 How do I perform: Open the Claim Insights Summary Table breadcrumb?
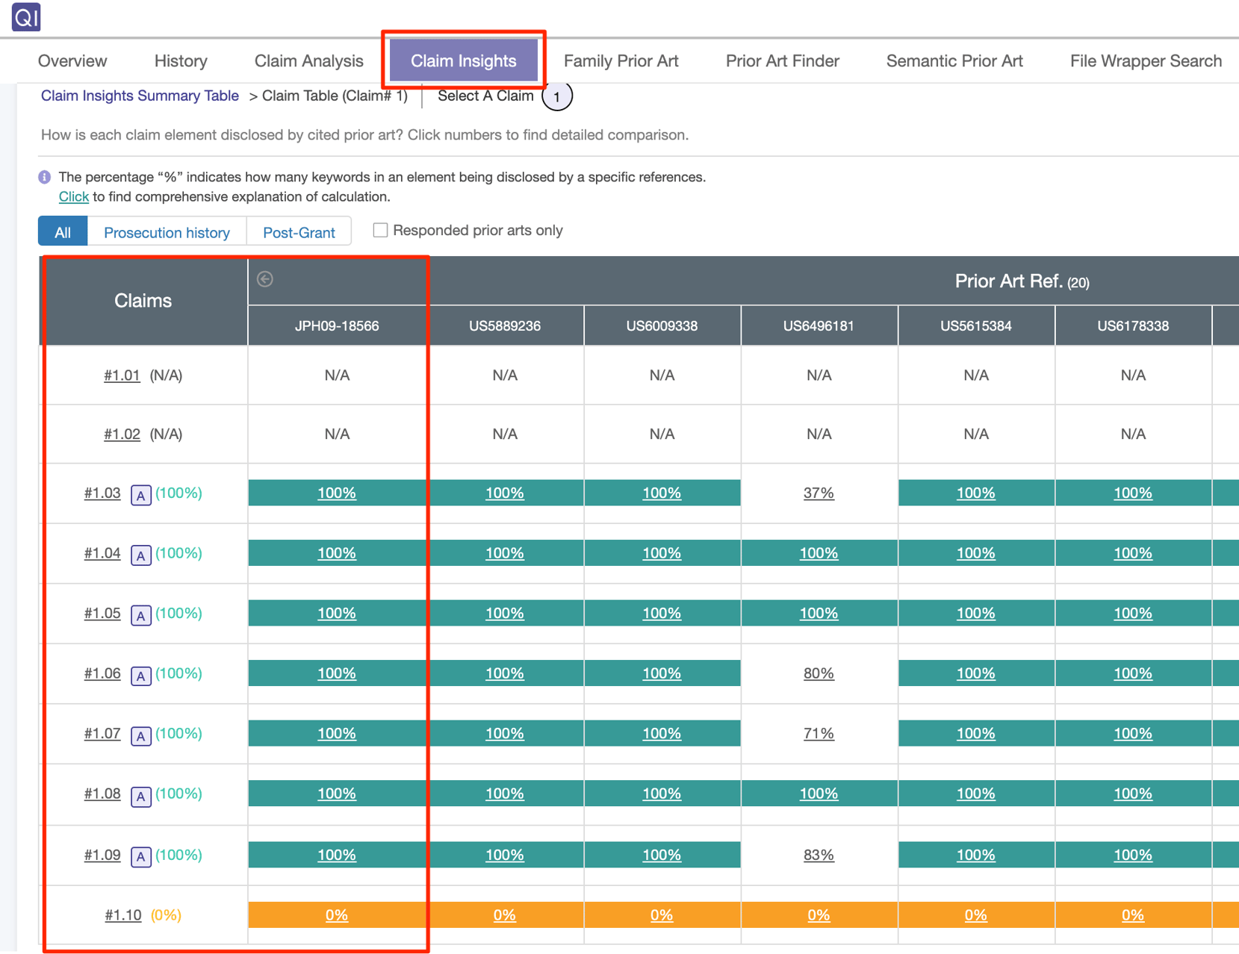point(139,96)
